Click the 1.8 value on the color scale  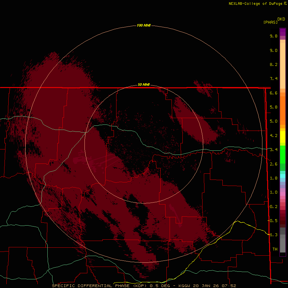point(274,178)
